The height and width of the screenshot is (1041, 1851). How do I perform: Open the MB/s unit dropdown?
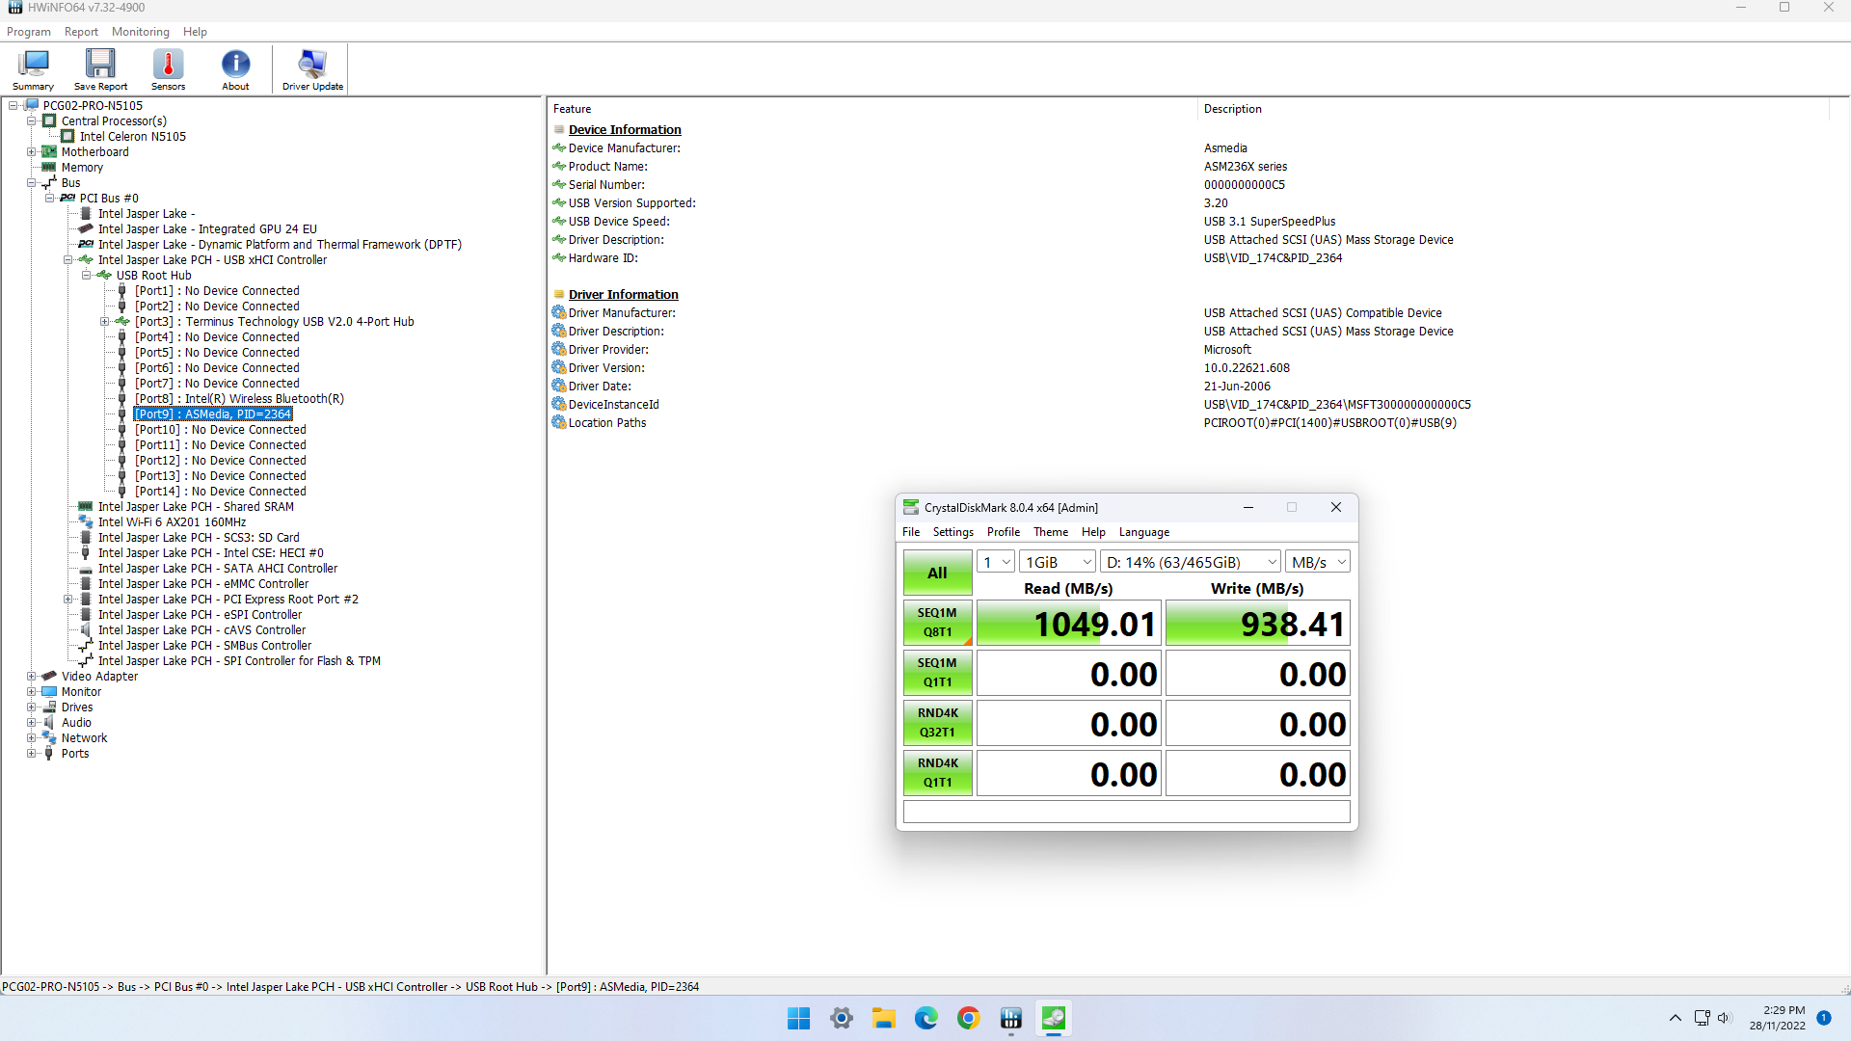pos(1318,562)
